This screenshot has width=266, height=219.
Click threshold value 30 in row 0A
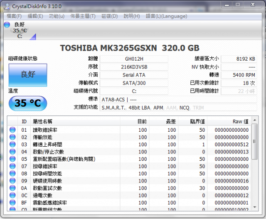pos(202,188)
